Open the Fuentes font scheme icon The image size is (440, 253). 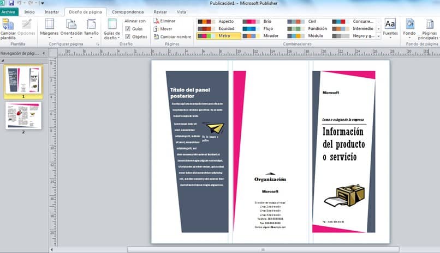coord(390,24)
